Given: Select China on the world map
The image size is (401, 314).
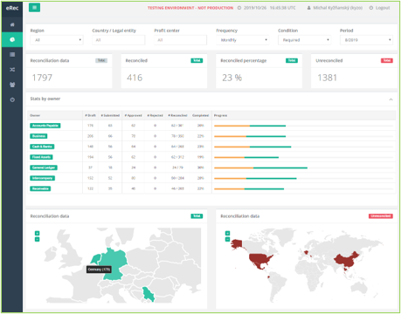Looking at the screenshot, I should point(347,259).
